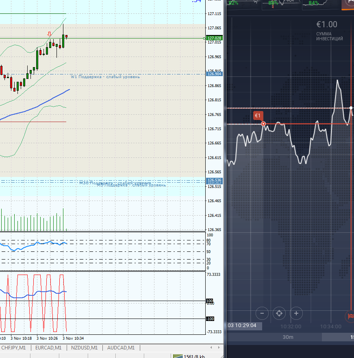Click the crosshair recenter chart icon
Viewport: 354px width, 358px height.
(279, 313)
